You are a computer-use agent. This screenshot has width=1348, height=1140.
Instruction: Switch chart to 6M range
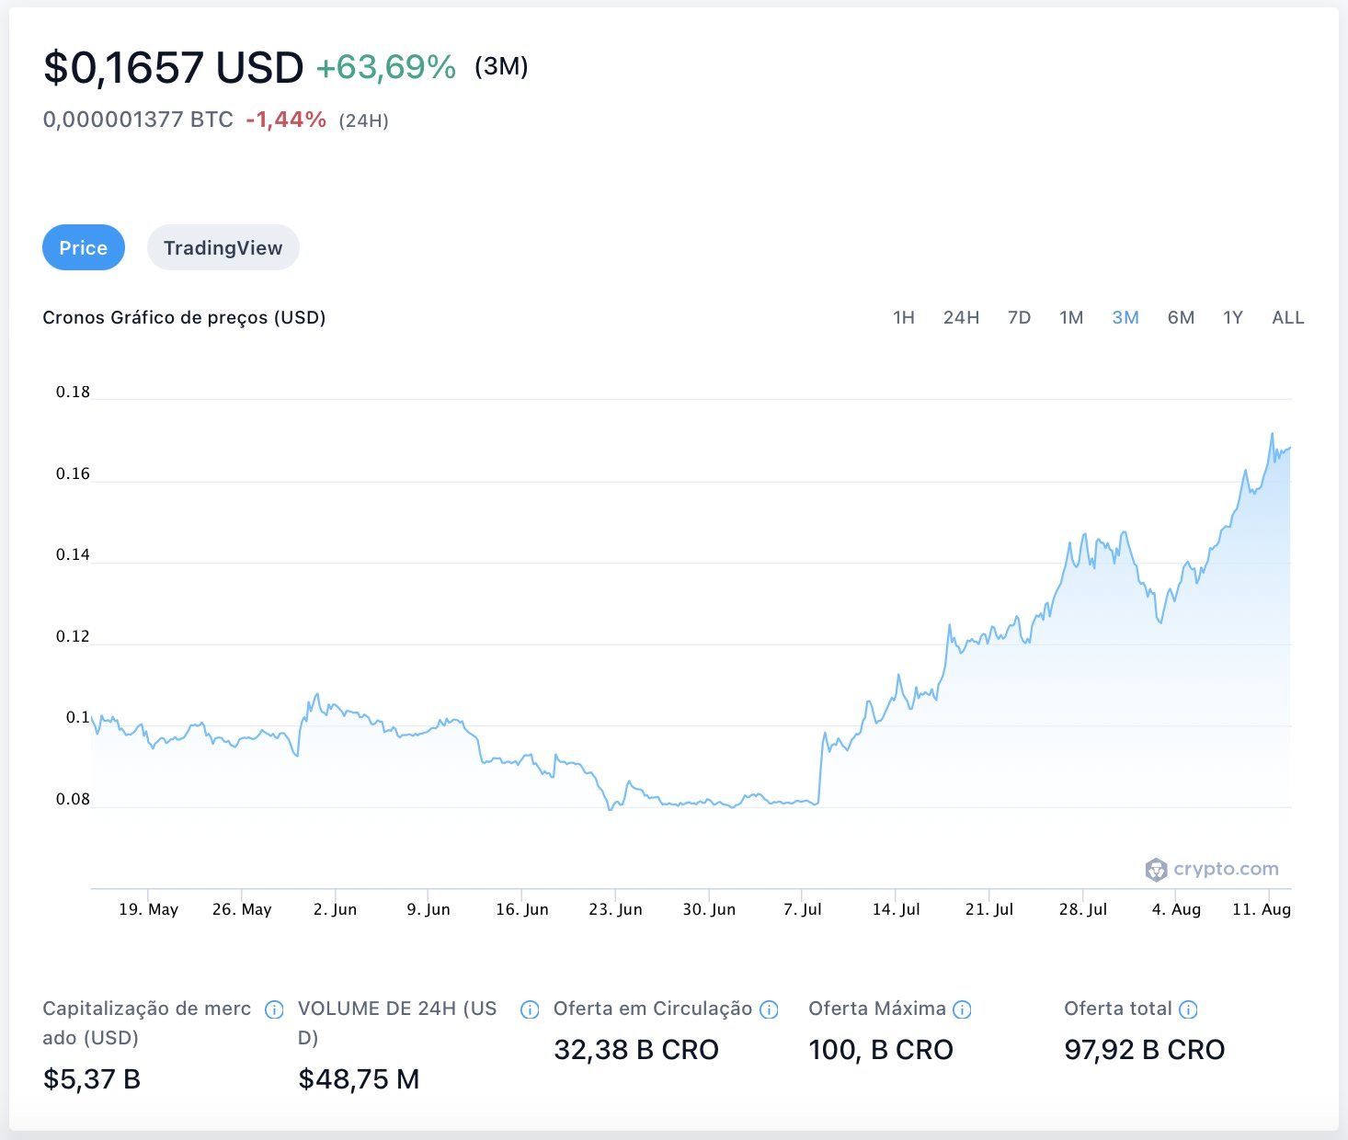pyautogui.click(x=1181, y=318)
